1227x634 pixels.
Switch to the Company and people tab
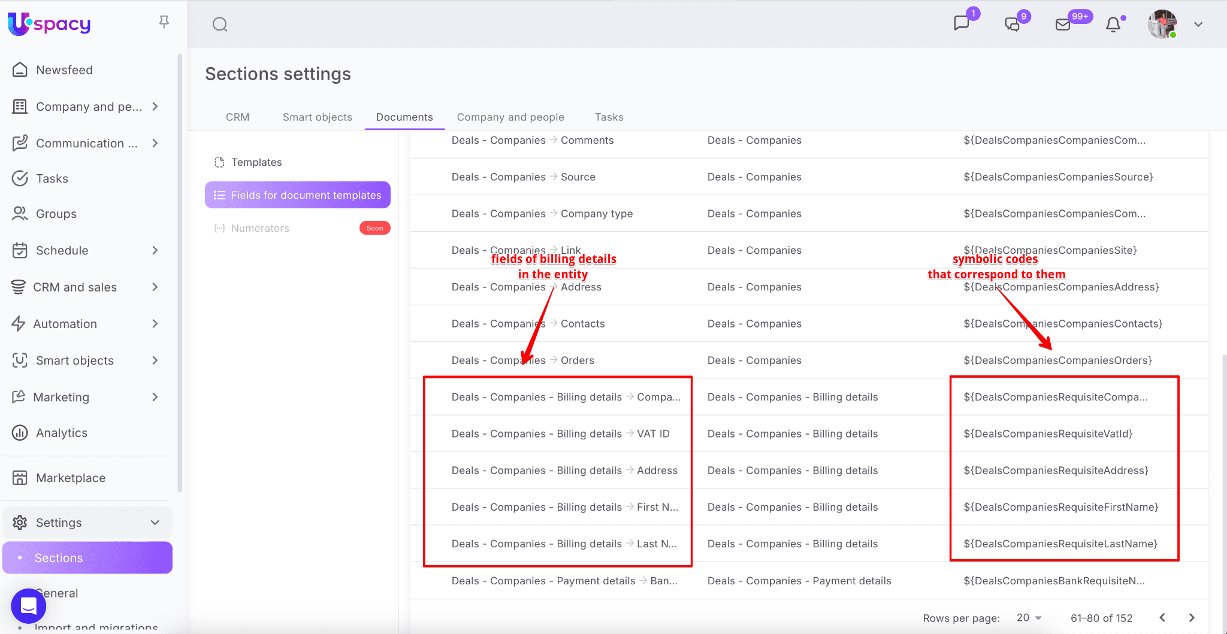[510, 117]
